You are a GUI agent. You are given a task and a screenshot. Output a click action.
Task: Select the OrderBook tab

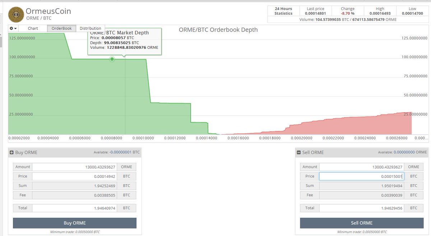click(x=61, y=28)
